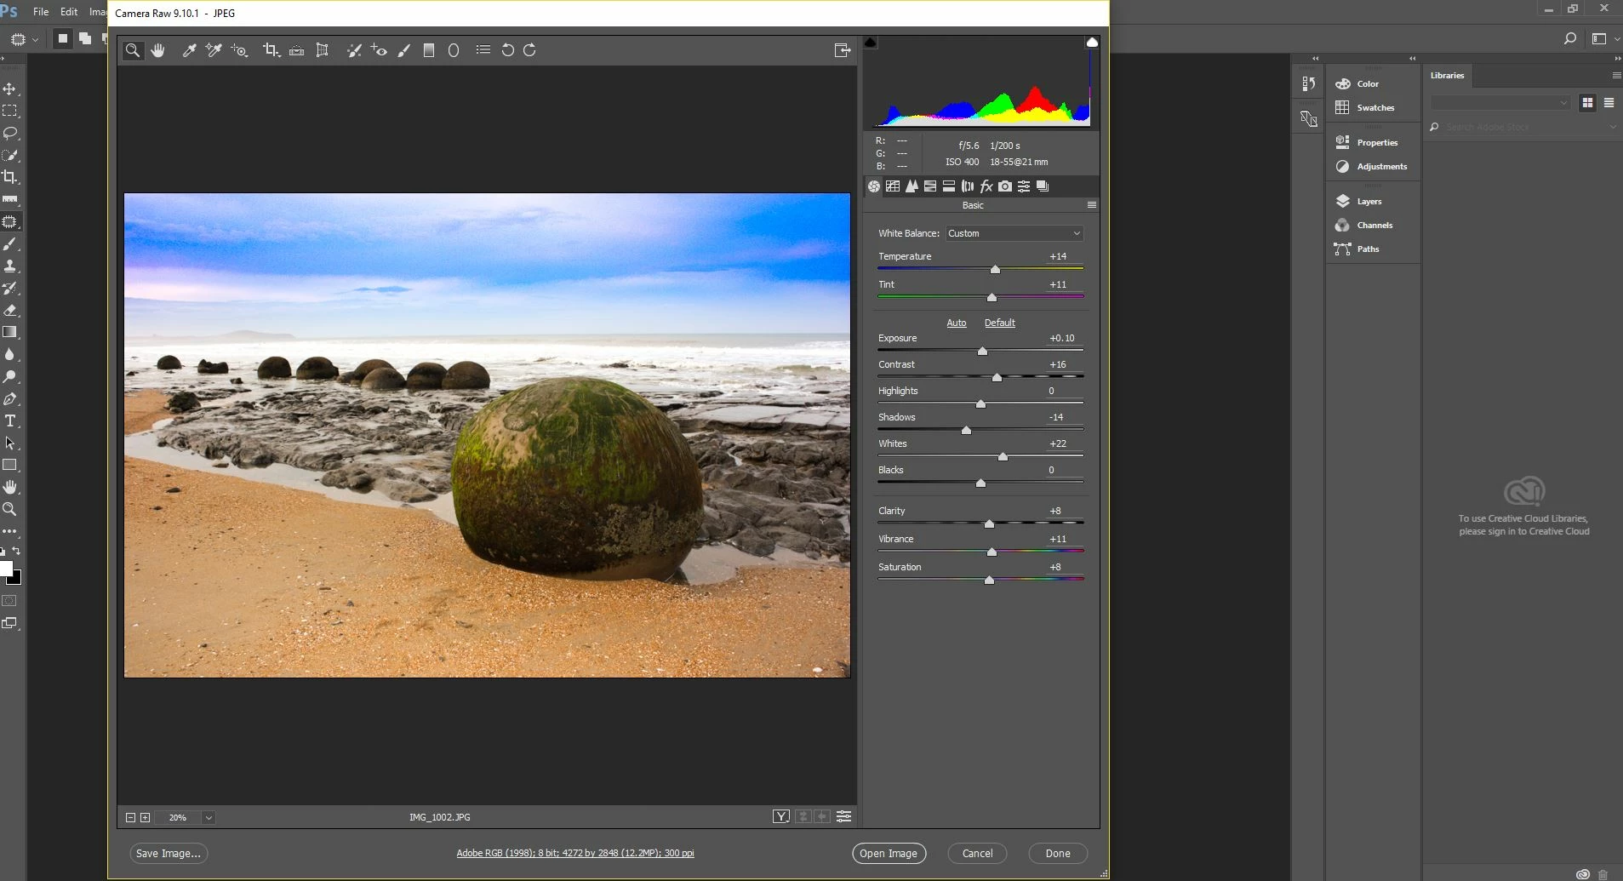This screenshot has width=1623, height=881.
Task: Open the Lens Corrections panel tab
Action: [x=968, y=186]
